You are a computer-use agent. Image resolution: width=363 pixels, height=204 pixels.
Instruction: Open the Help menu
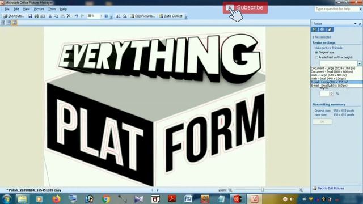(63, 9)
